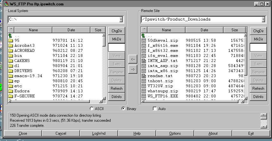Select the F-SECURE folder icon
Viewport: 272px width, 141px height.
pos(10,96)
